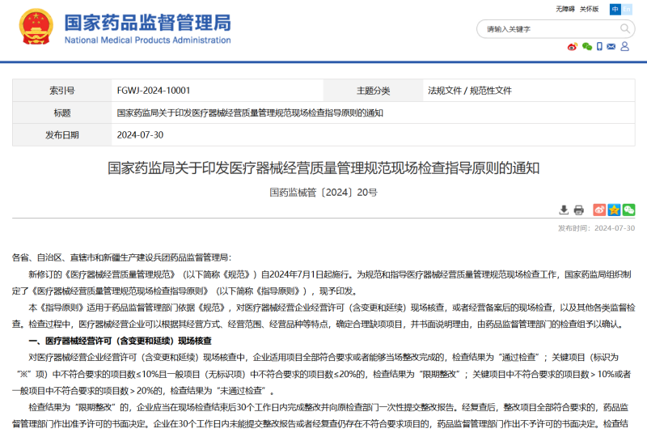Select document number 国药监械管〔2024〕20号
This screenshot has width=647, height=433.
[323, 193]
